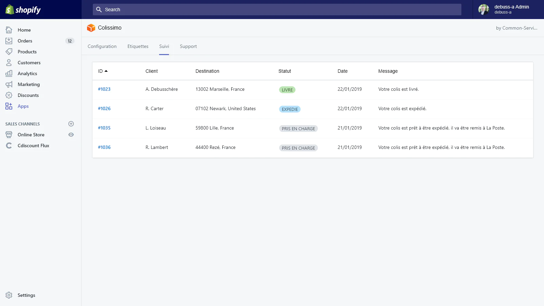Open order #1036 link
544x306 pixels.
pos(104,147)
